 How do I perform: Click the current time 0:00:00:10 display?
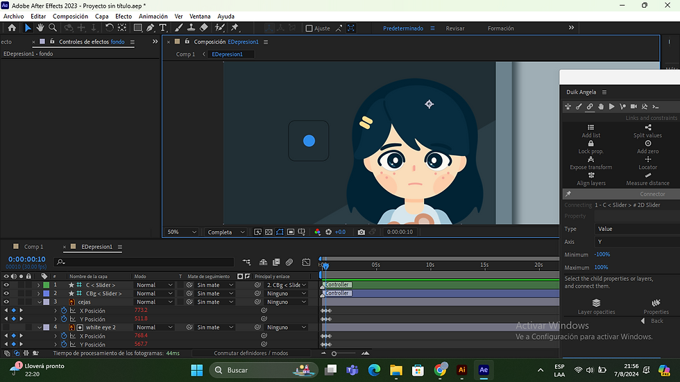point(27,259)
